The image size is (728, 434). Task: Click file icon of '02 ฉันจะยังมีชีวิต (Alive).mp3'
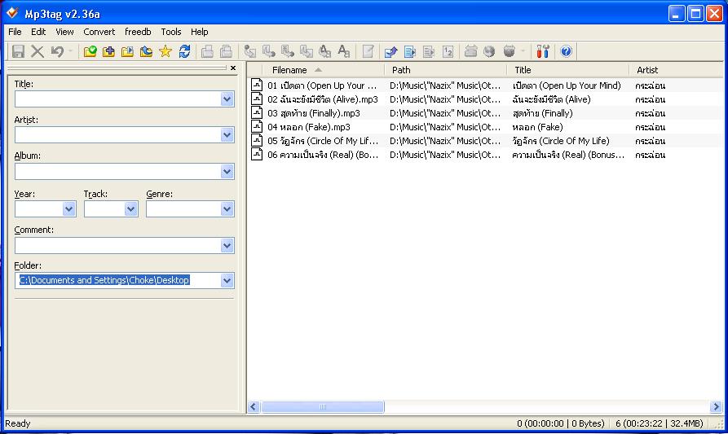[257, 99]
